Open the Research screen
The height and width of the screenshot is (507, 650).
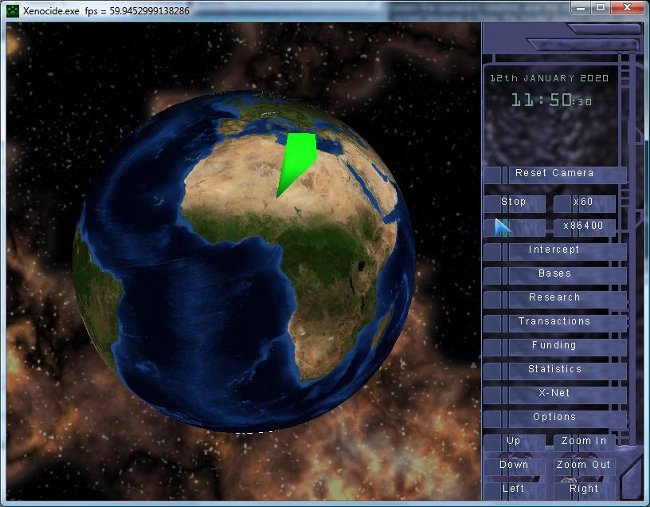click(554, 298)
